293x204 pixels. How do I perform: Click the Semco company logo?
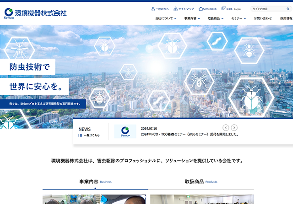click(35, 13)
